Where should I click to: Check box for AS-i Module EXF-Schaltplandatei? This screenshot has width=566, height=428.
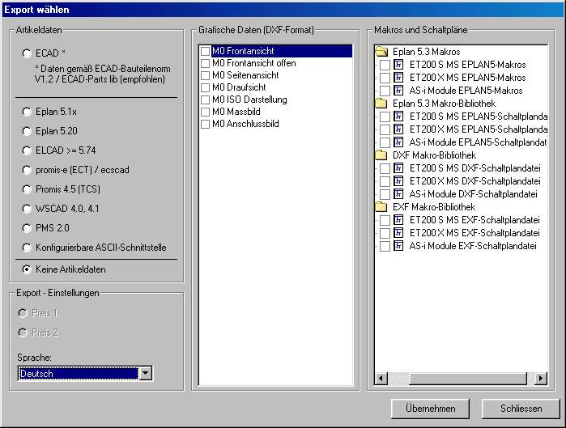coord(385,247)
